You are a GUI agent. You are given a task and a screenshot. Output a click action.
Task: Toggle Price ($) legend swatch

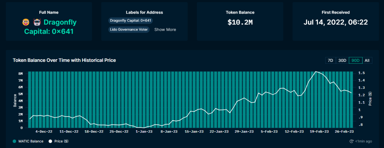click(x=51, y=141)
